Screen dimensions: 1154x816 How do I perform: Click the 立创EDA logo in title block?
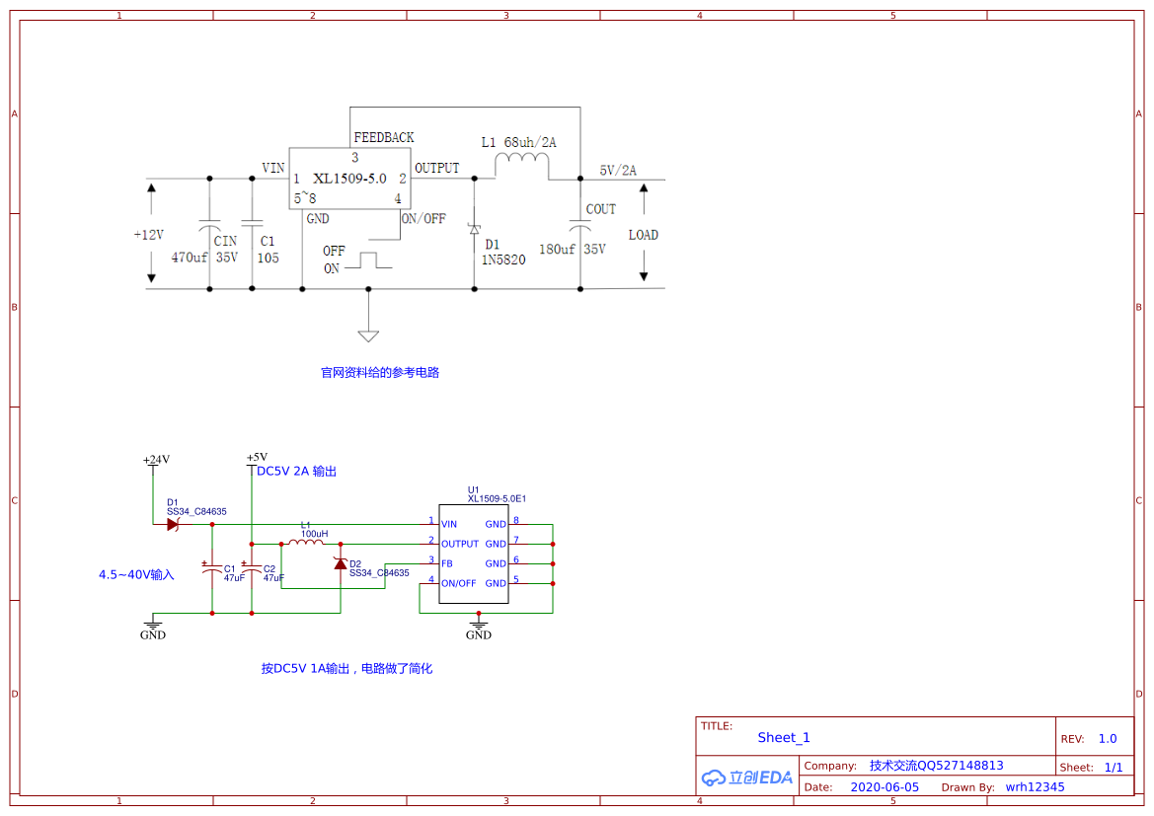(747, 778)
